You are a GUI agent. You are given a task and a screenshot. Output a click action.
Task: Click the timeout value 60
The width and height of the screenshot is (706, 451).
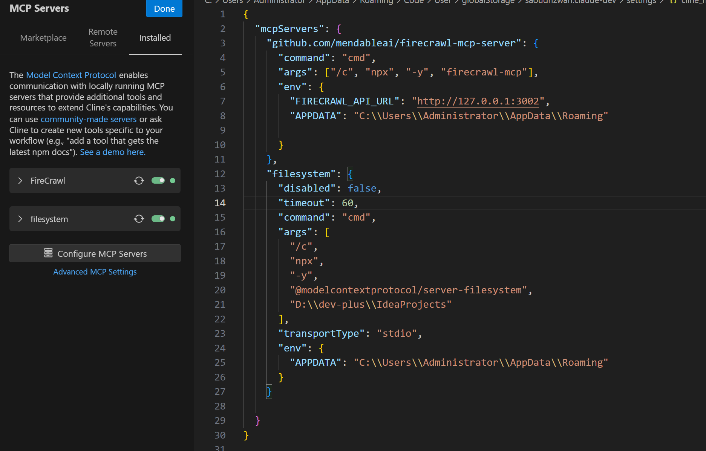348,203
